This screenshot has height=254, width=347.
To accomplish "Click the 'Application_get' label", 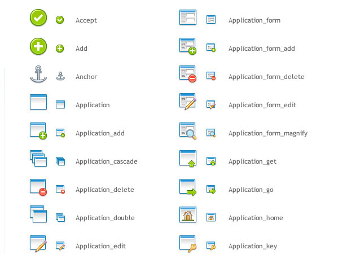I will (252, 161).
